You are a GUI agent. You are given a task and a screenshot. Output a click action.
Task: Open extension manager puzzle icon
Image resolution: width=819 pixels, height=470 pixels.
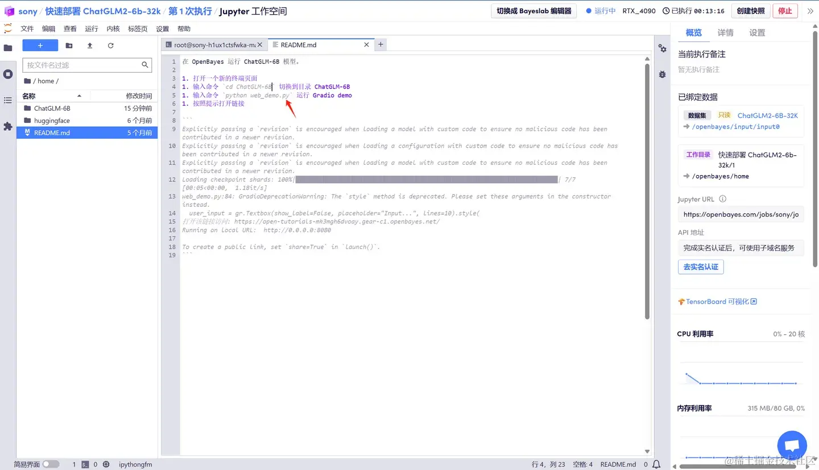pyautogui.click(x=8, y=126)
